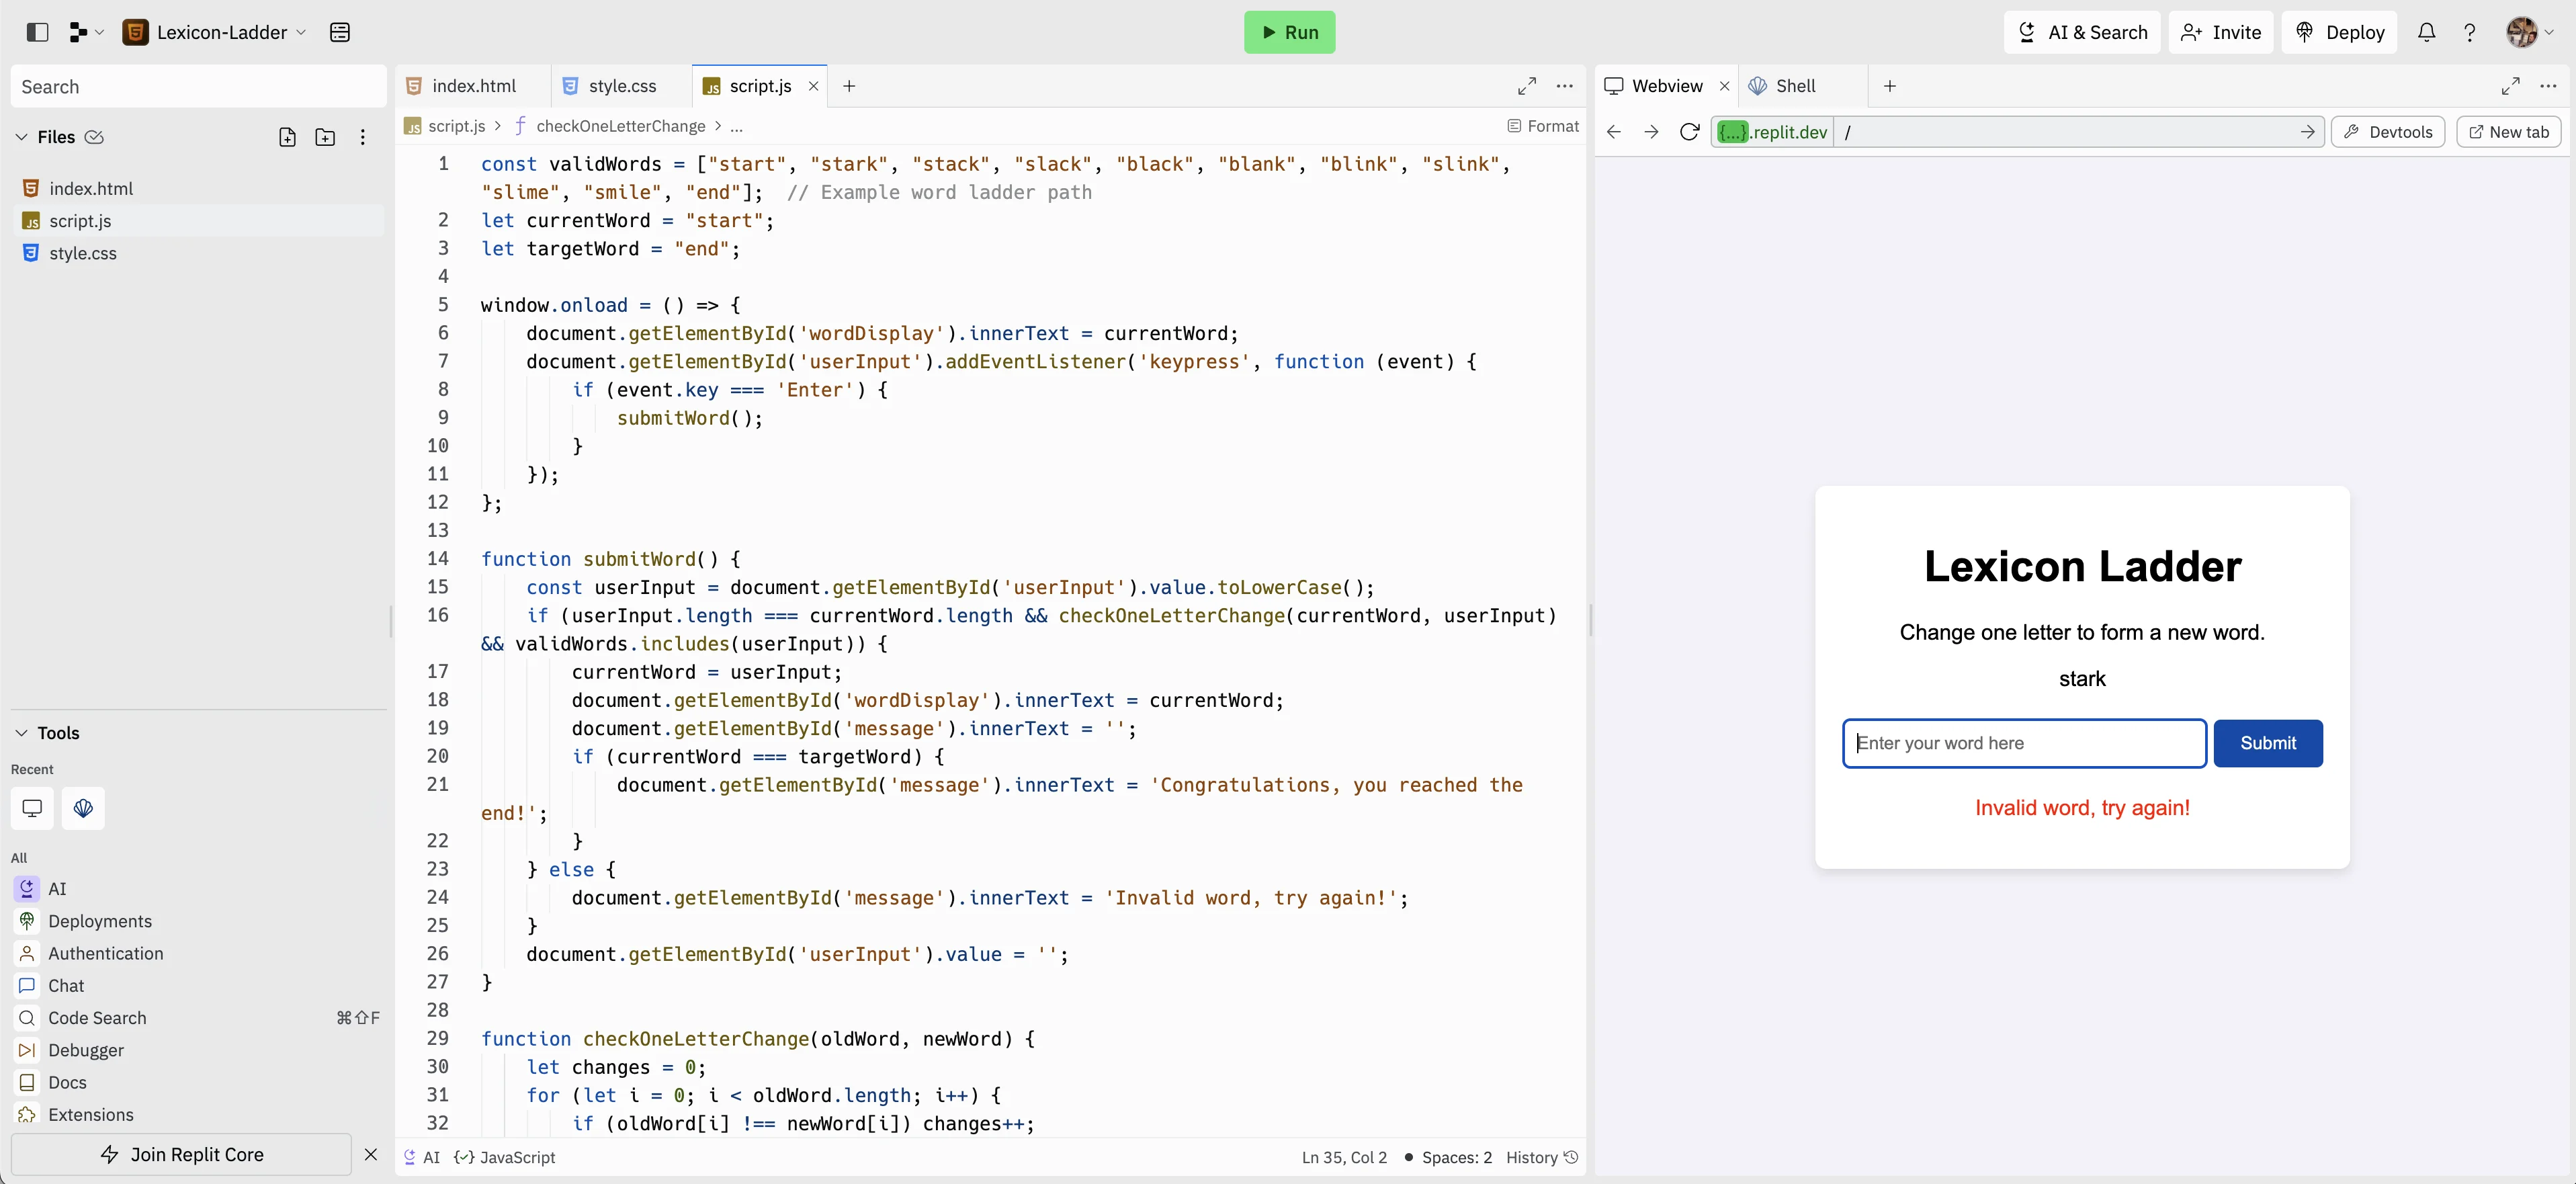The image size is (2576, 1184).
Task: Close the script.js tab
Action: tap(813, 86)
